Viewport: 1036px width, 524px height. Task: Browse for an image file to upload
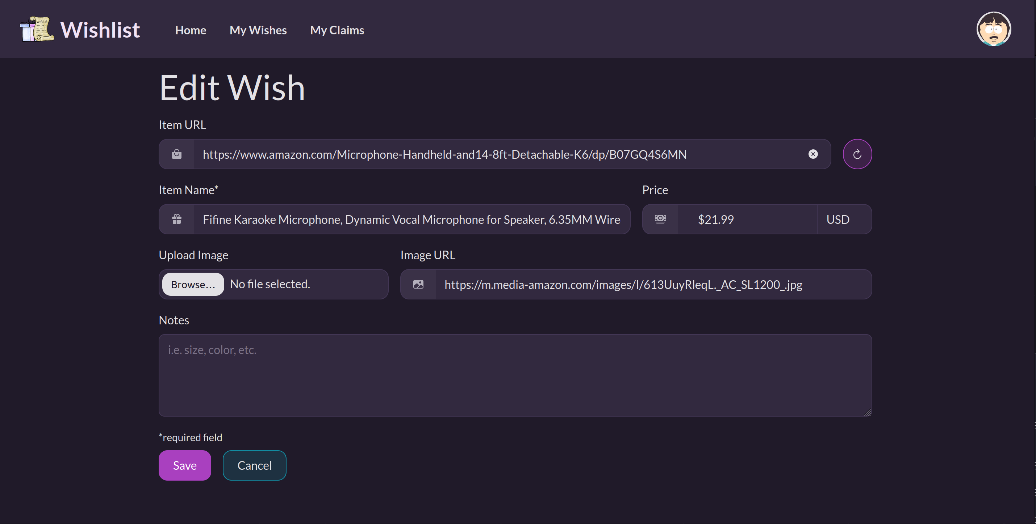(193, 284)
